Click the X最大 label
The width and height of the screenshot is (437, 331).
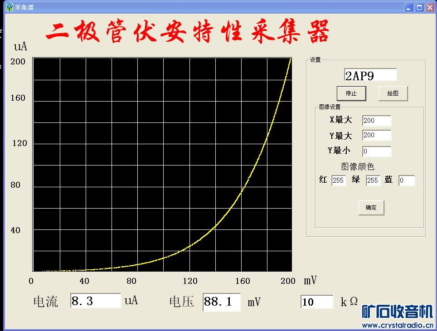(340, 120)
